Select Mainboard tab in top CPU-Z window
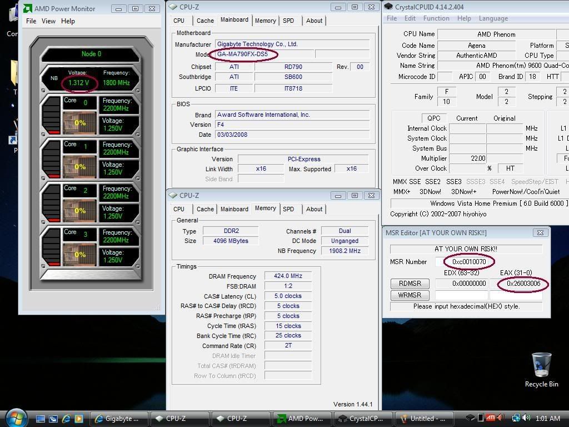The width and height of the screenshot is (569, 427). [234, 19]
